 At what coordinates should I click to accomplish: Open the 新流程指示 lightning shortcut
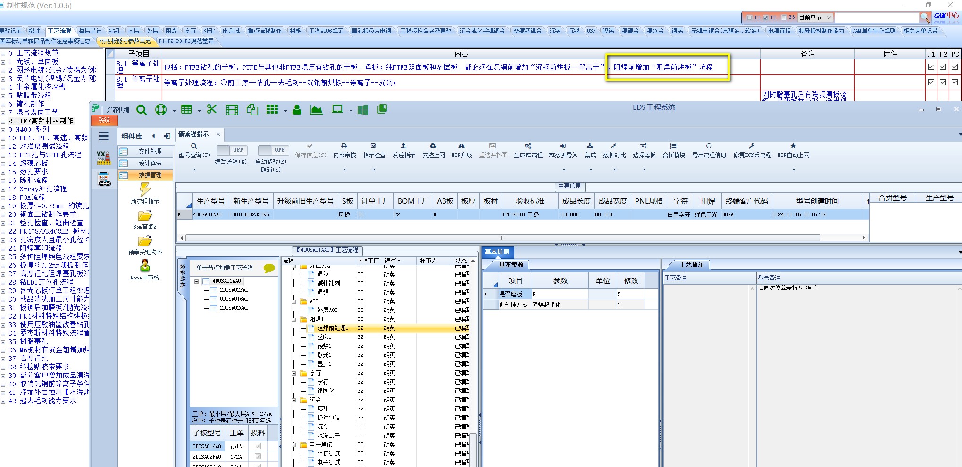145,194
